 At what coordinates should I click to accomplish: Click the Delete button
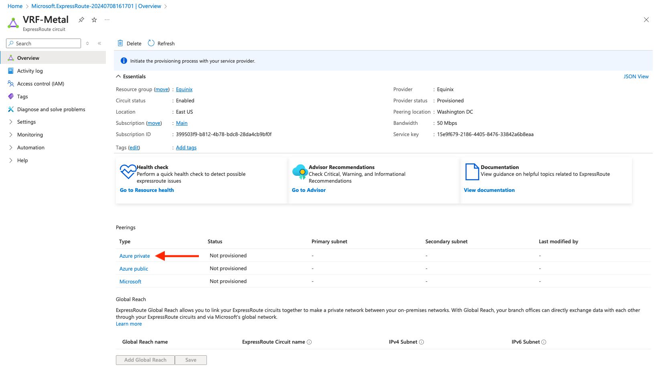129,43
